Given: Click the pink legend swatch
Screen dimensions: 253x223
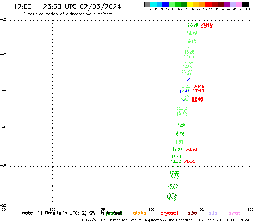Looking at the screenshot, I should coord(239,4).
